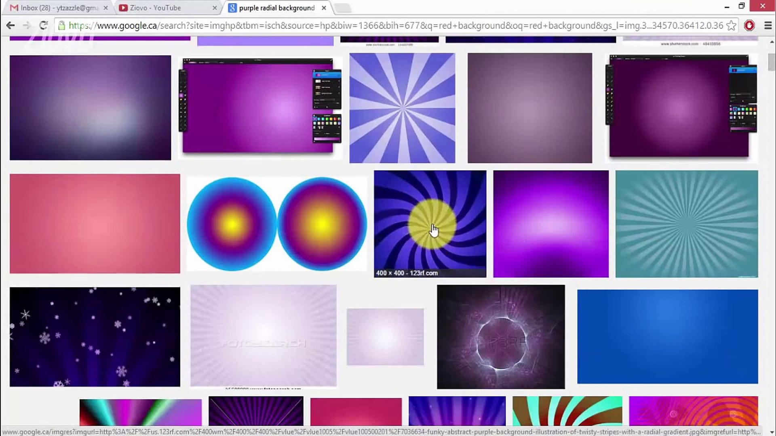
Task: Click the forward navigation arrow
Action: tap(27, 25)
